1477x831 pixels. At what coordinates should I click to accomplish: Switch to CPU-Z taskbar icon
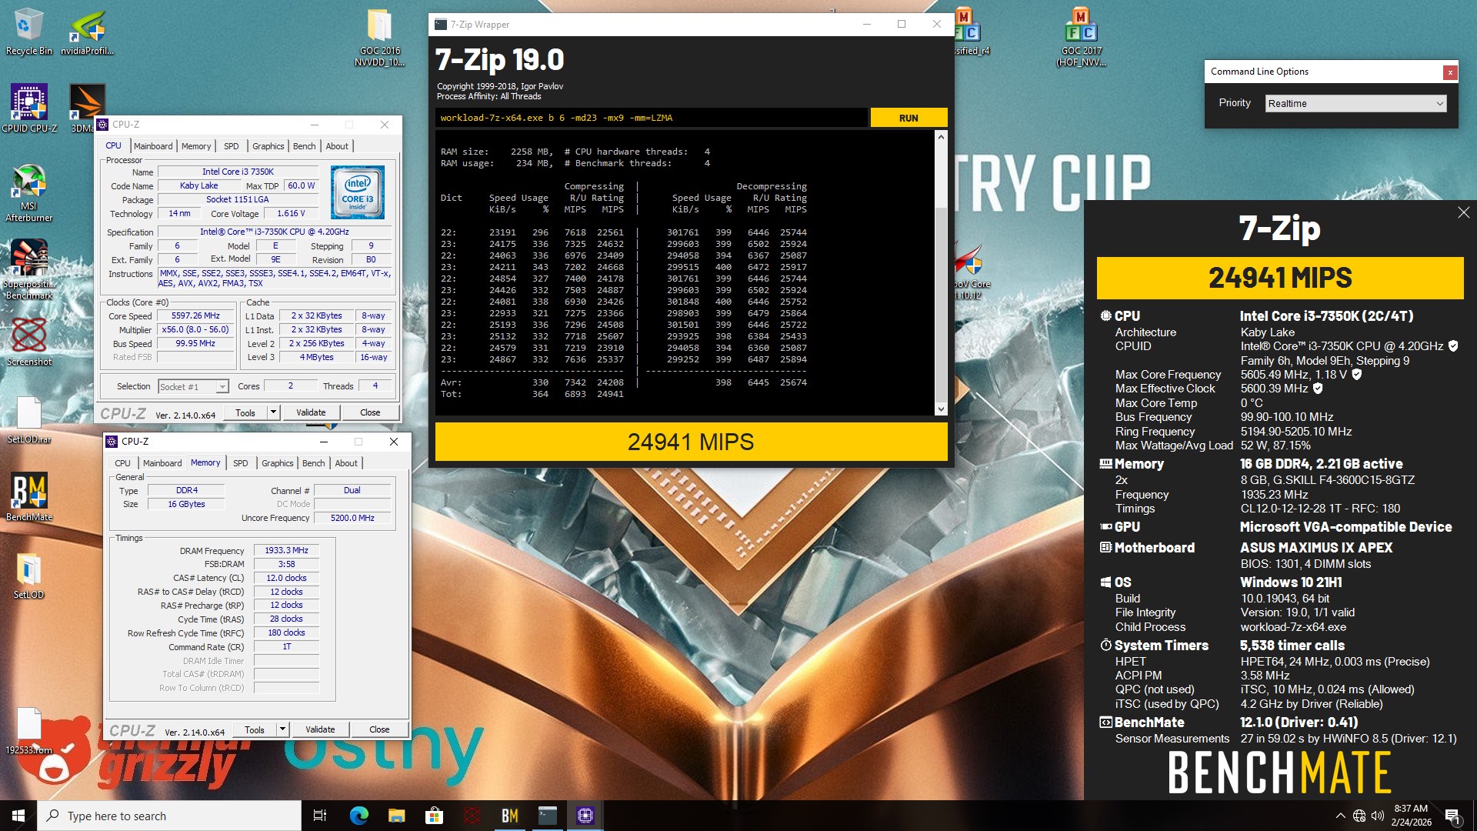click(x=585, y=816)
